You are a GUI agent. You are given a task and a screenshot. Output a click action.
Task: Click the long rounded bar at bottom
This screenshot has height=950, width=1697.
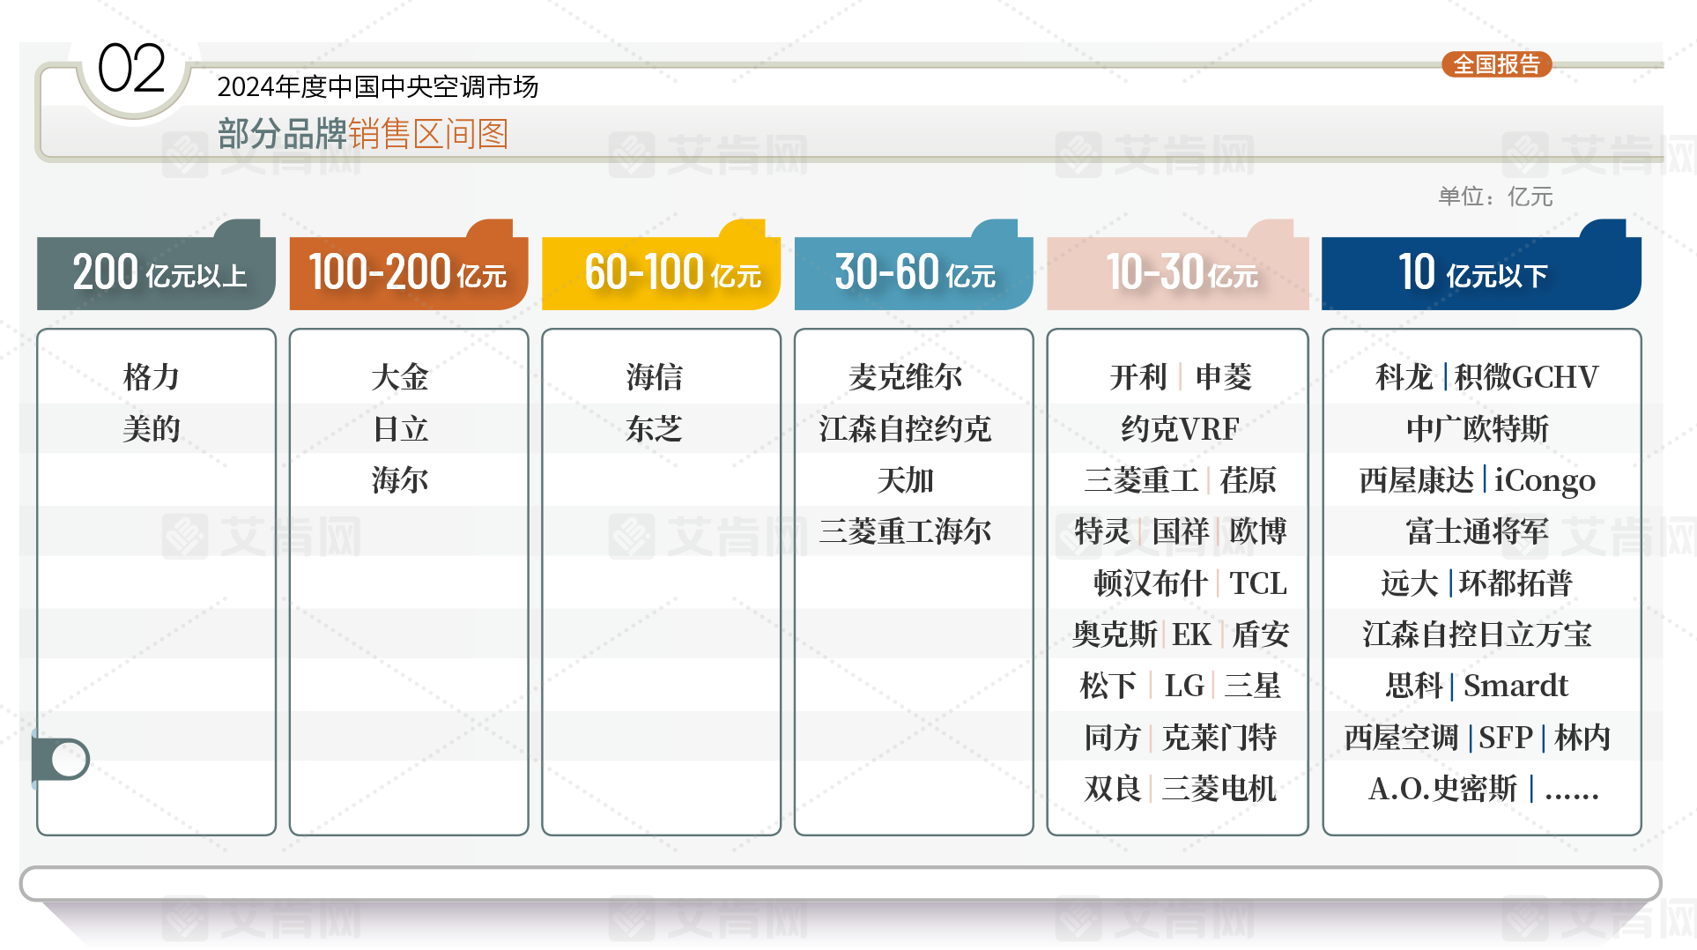pos(841,883)
